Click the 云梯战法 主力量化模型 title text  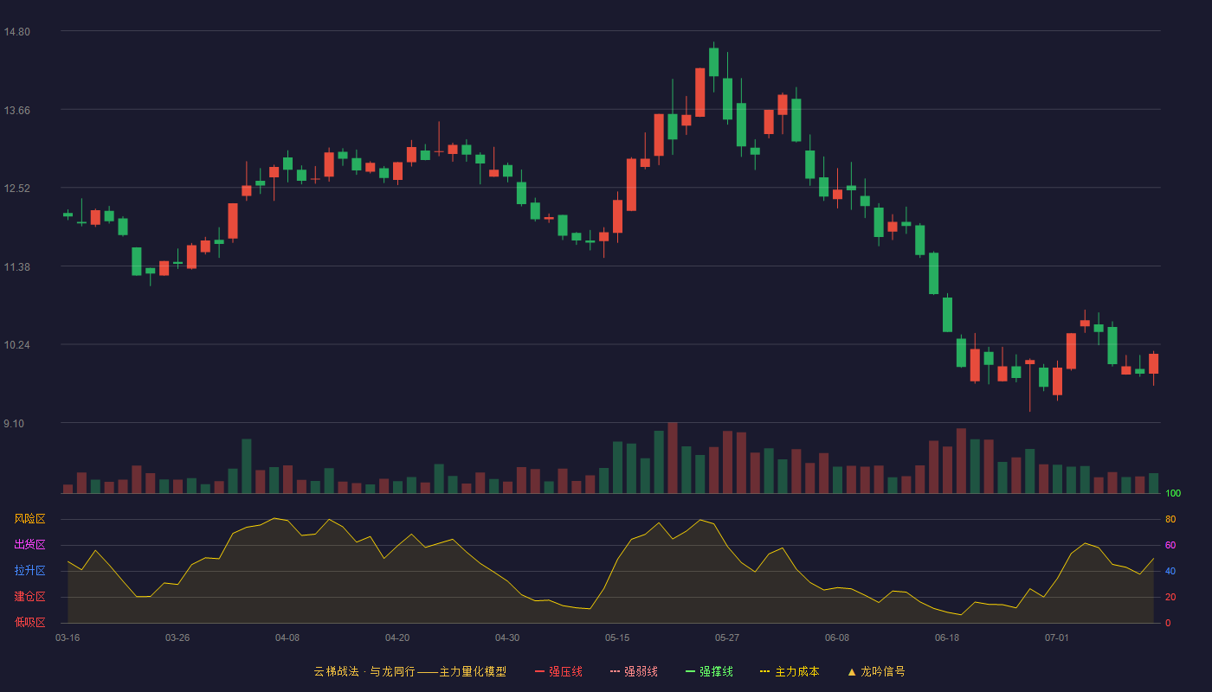click(409, 671)
